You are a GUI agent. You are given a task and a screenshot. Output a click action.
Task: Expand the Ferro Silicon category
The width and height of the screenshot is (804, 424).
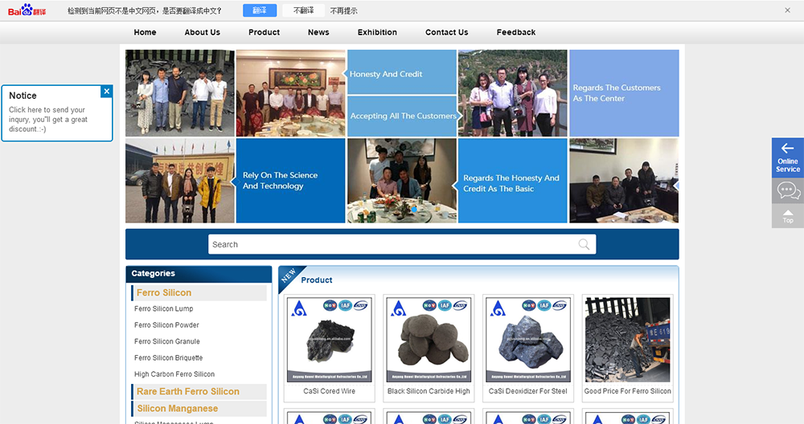point(164,293)
